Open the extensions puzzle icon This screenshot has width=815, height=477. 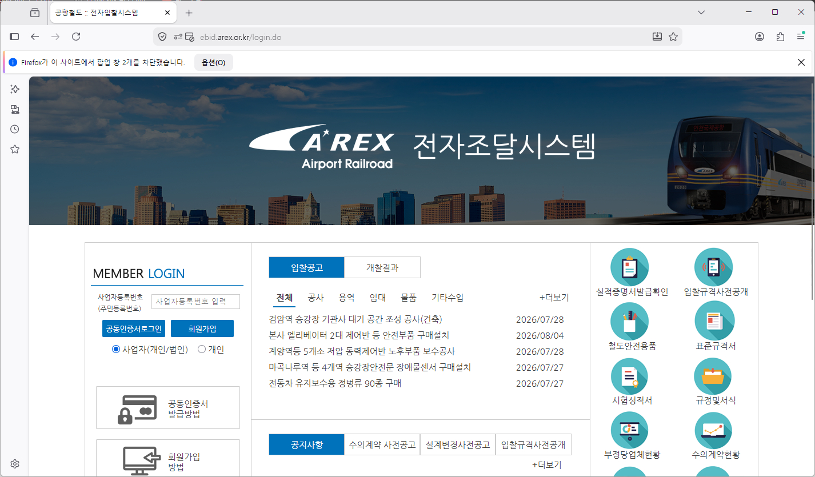[780, 37]
